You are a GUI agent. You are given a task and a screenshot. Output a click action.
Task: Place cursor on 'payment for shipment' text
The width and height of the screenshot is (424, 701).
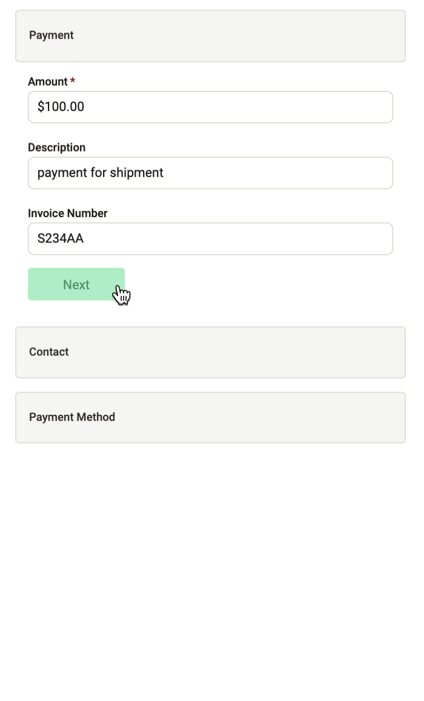tap(101, 173)
